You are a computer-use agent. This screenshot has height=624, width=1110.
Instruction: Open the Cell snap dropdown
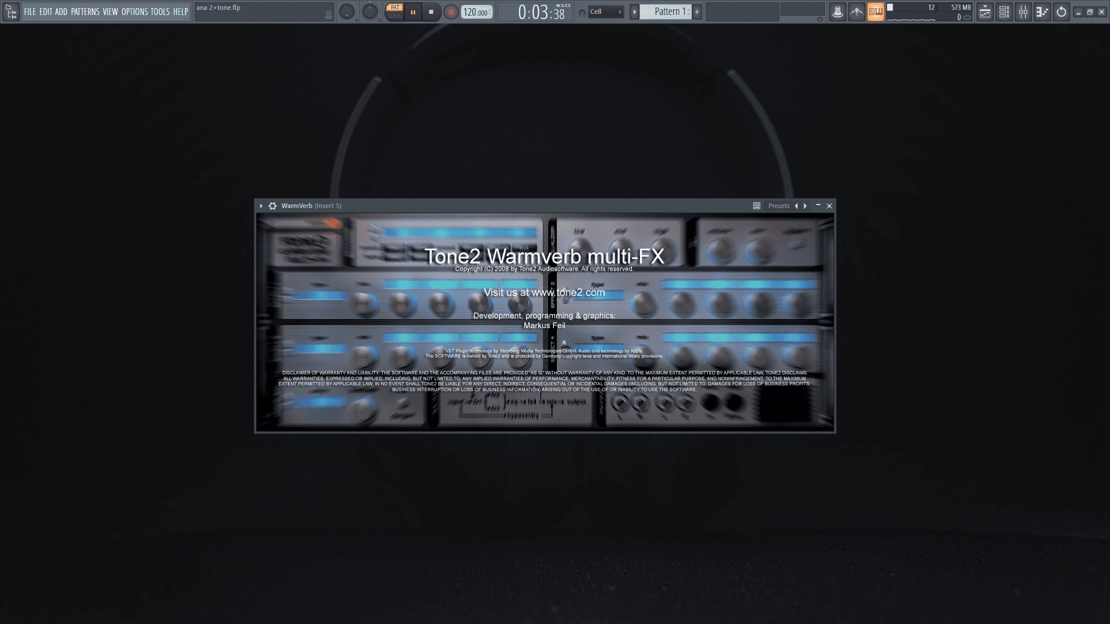click(606, 12)
